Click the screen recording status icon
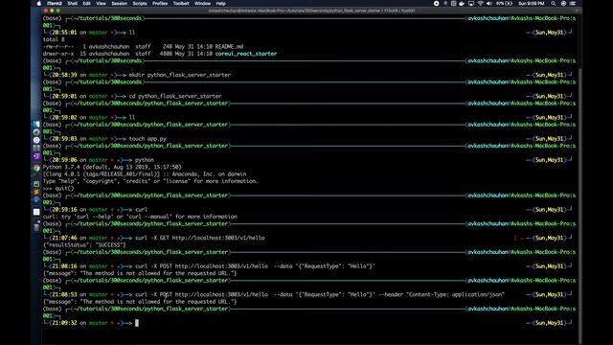 pyautogui.click(x=437, y=4)
